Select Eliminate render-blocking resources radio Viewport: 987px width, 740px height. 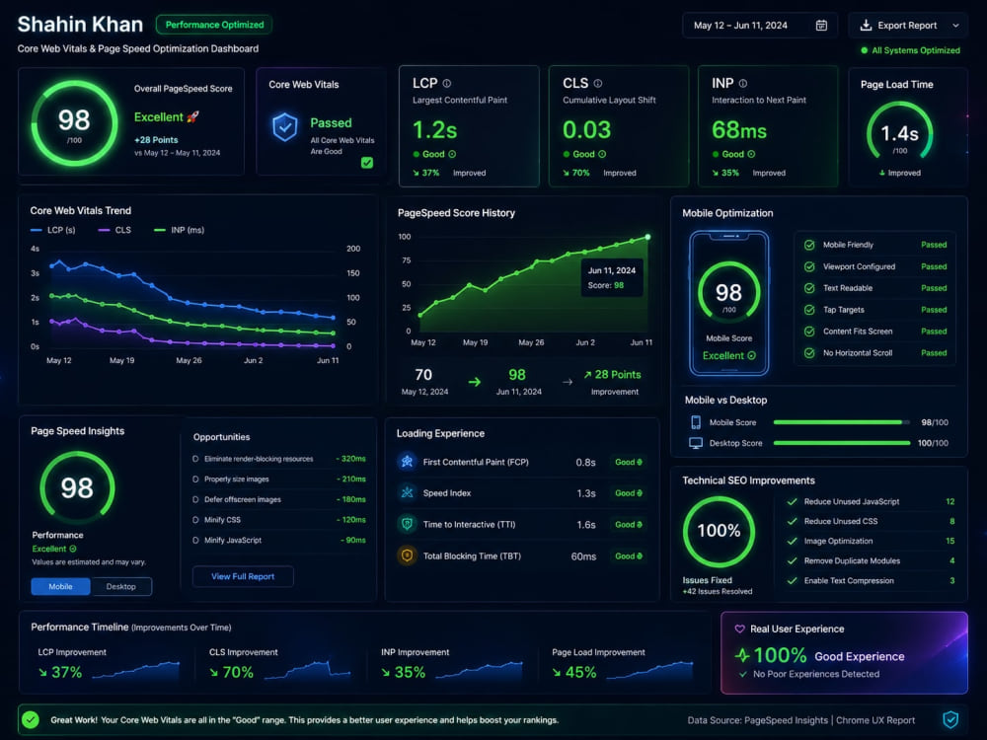[x=195, y=459]
